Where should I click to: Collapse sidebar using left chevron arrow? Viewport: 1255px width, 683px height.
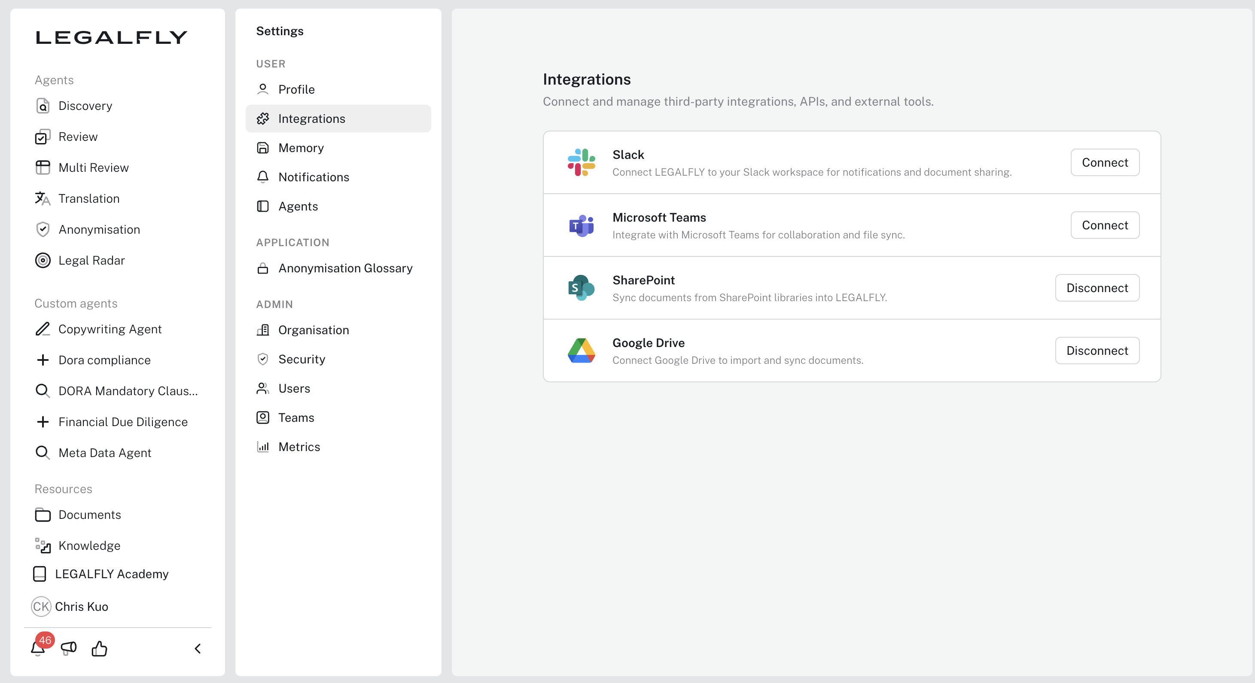click(x=198, y=648)
